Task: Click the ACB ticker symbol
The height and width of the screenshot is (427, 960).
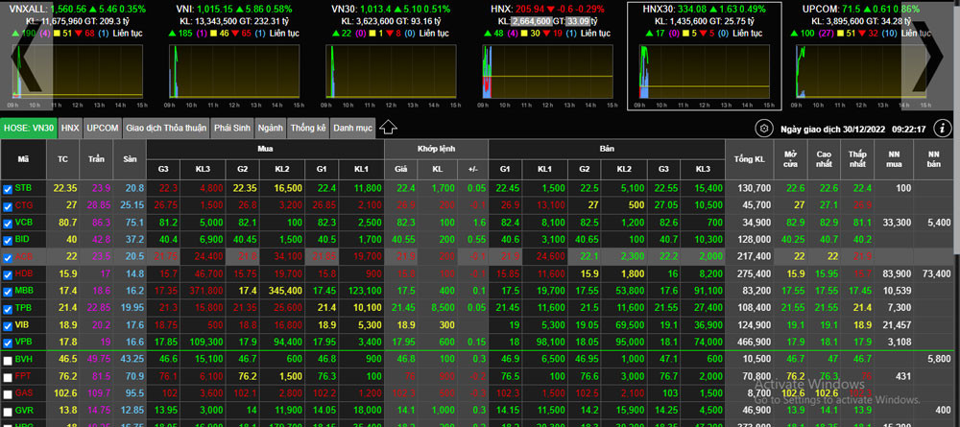Action: pos(24,257)
